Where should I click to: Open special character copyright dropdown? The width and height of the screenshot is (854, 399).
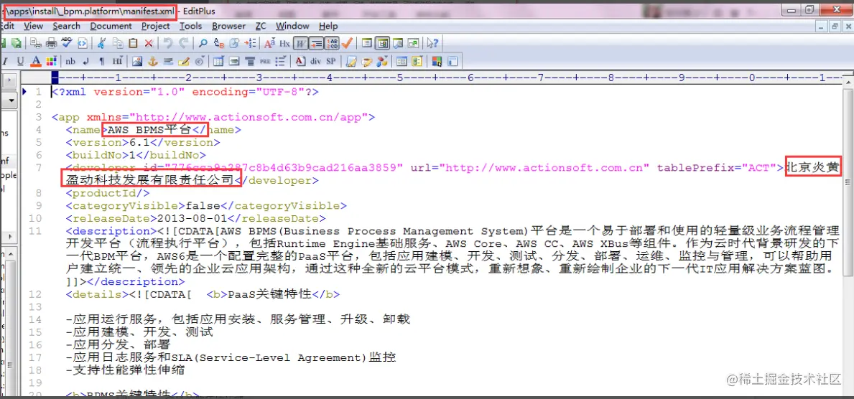(200, 61)
